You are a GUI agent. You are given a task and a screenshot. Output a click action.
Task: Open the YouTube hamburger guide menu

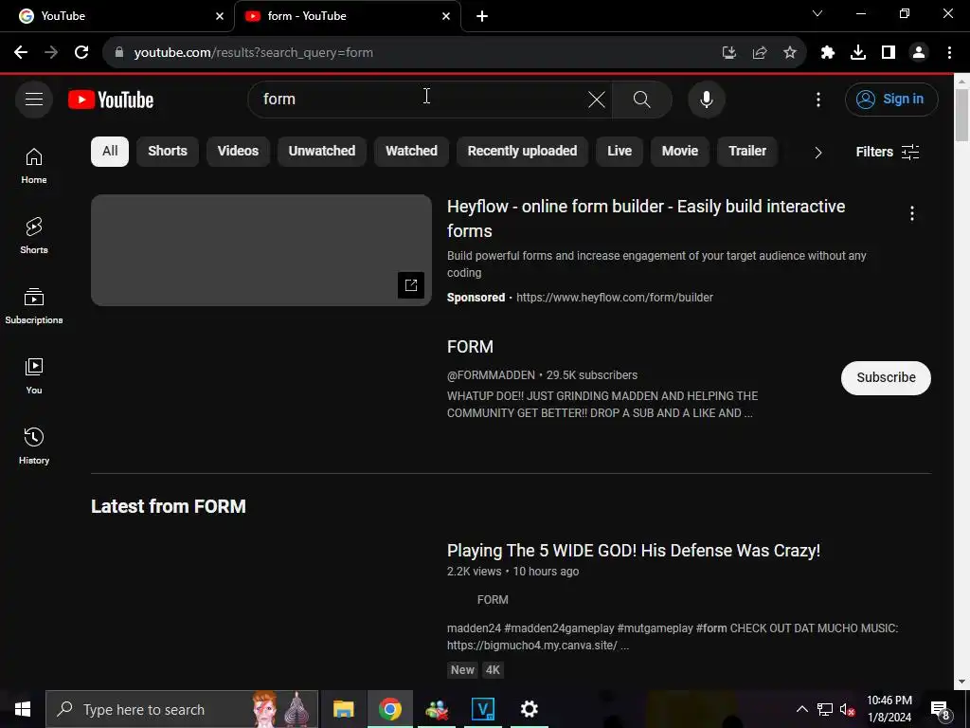(x=34, y=99)
